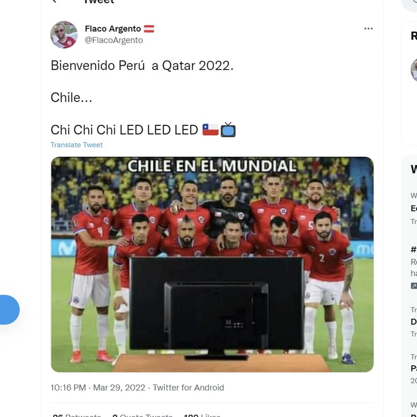View the Quote Tweets list
The height and width of the screenshot is (417, 417).
point(143,415)
